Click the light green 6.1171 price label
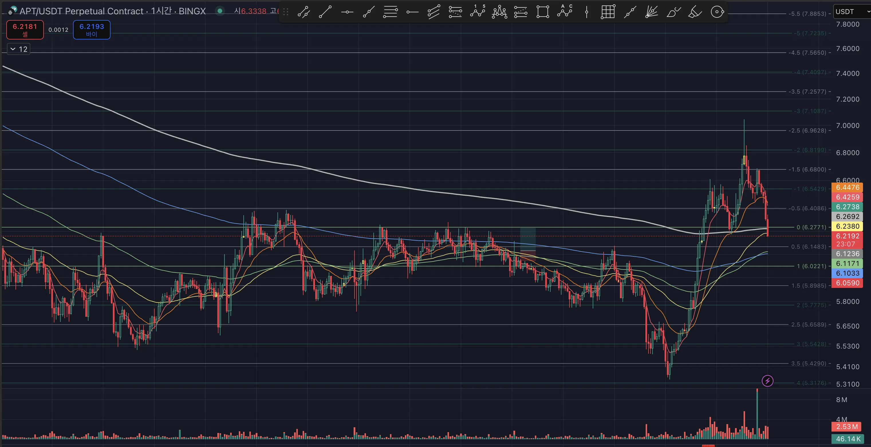 [x=847, y=264]
